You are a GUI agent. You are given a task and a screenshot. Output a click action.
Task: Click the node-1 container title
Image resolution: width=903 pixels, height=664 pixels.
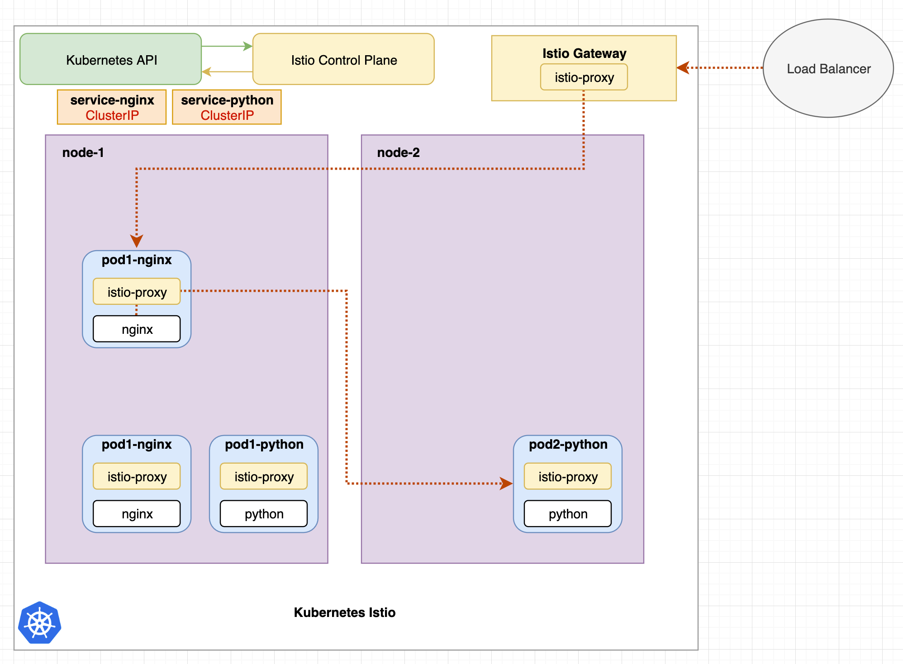pos(83,152)
